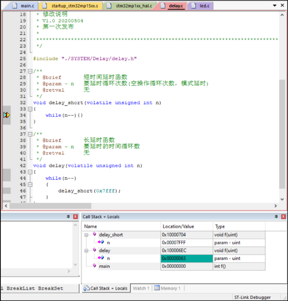Pin the command panel on the left
Image resolution: width=288 pixels, height=301 pixels.
(x=68, y=217)
